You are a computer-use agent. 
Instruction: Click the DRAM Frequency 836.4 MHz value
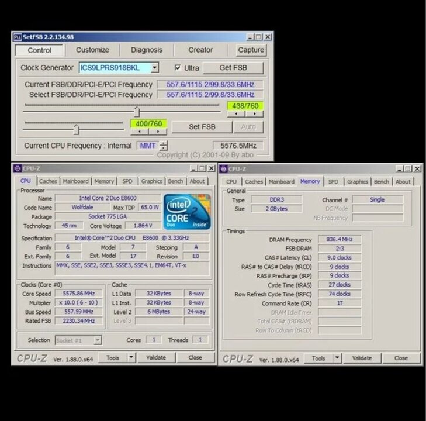340,240
